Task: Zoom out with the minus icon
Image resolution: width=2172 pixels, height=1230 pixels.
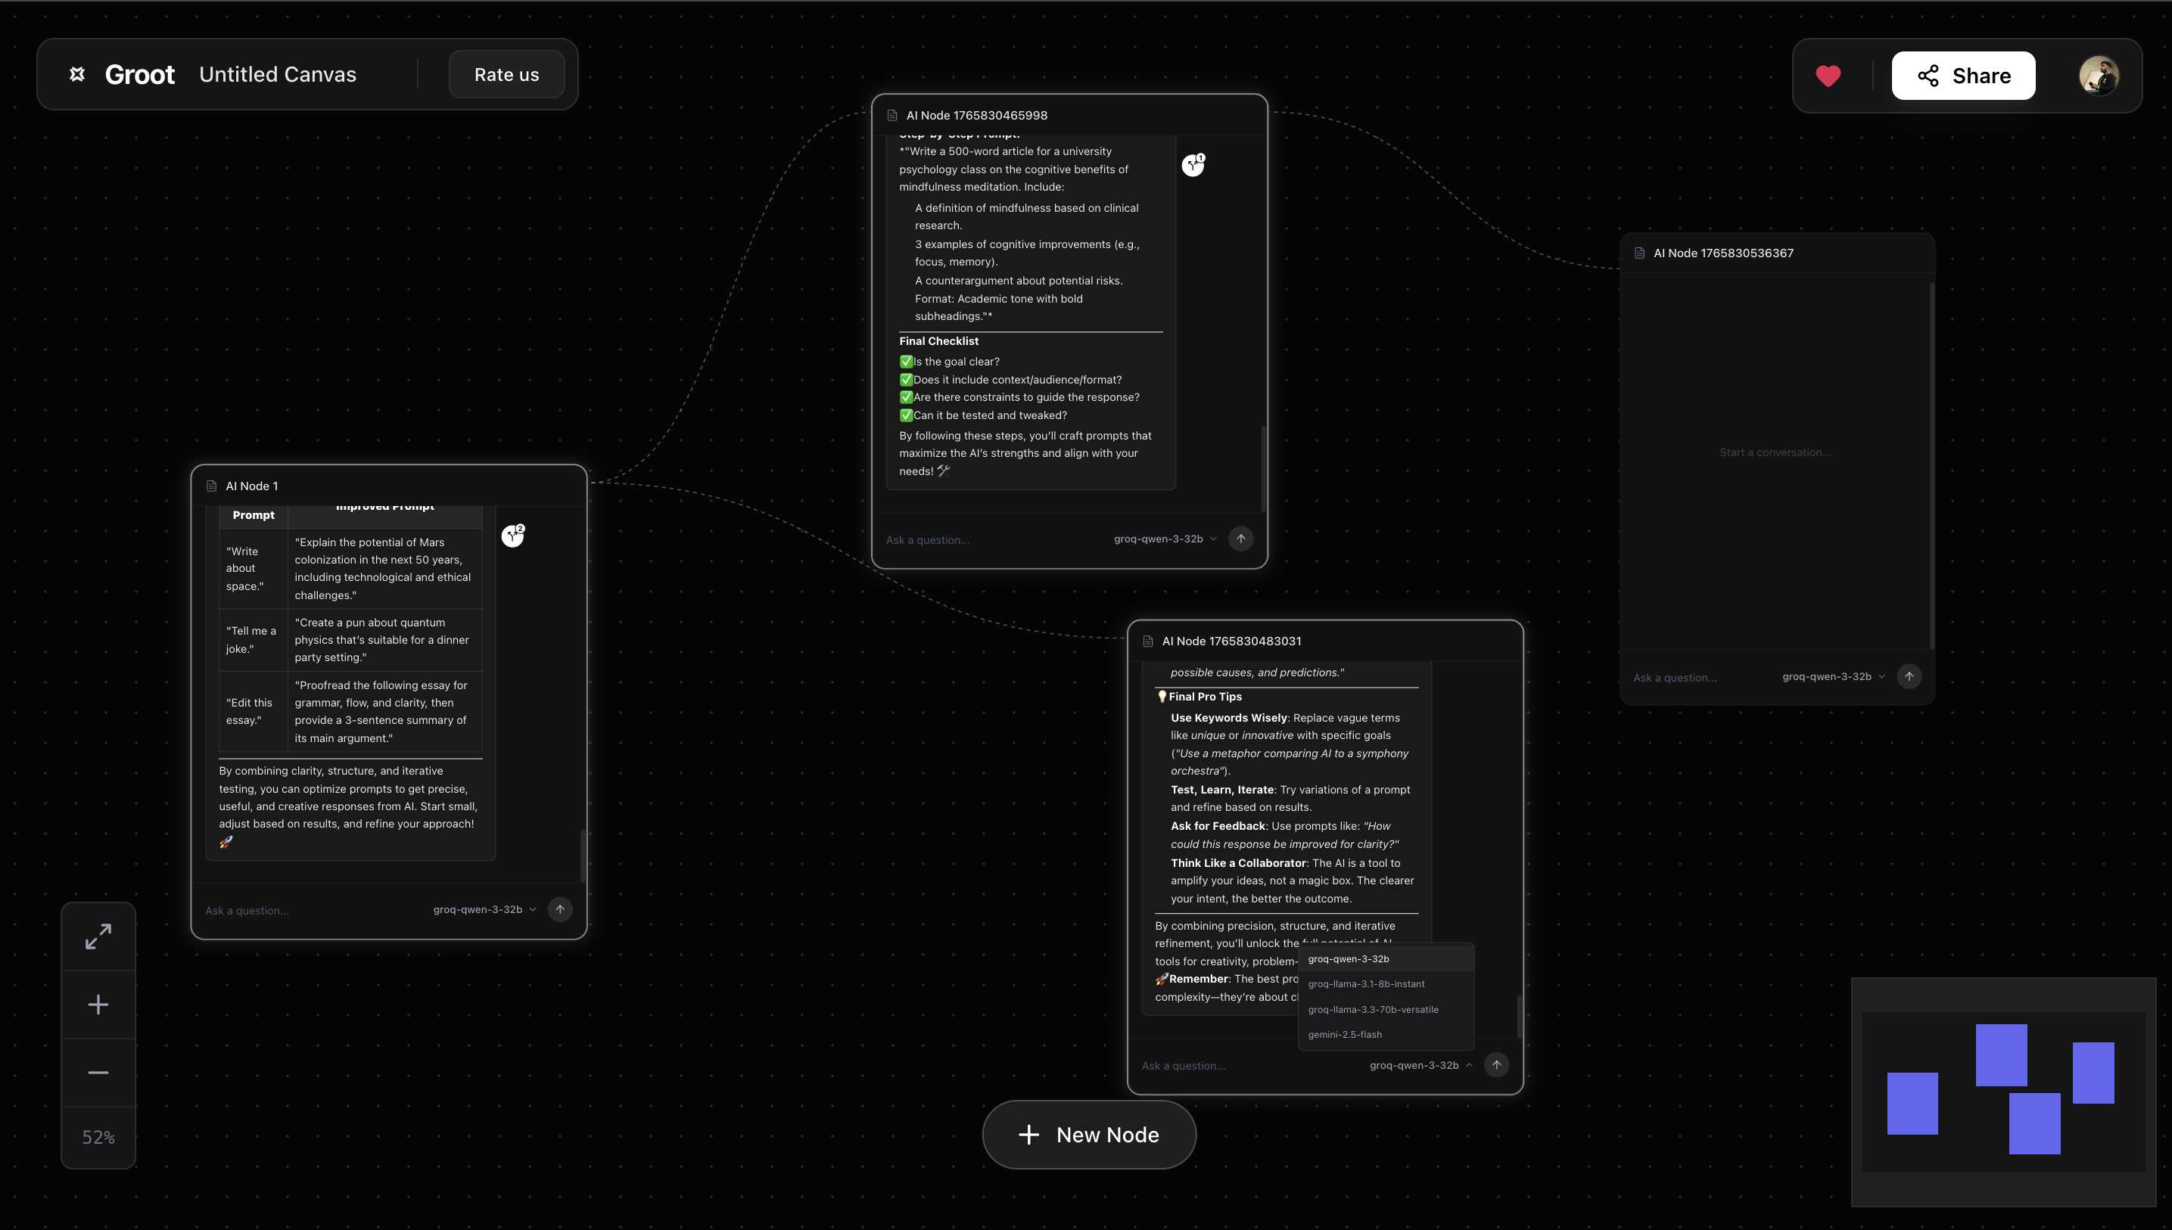Action: tap(98, 1072)
